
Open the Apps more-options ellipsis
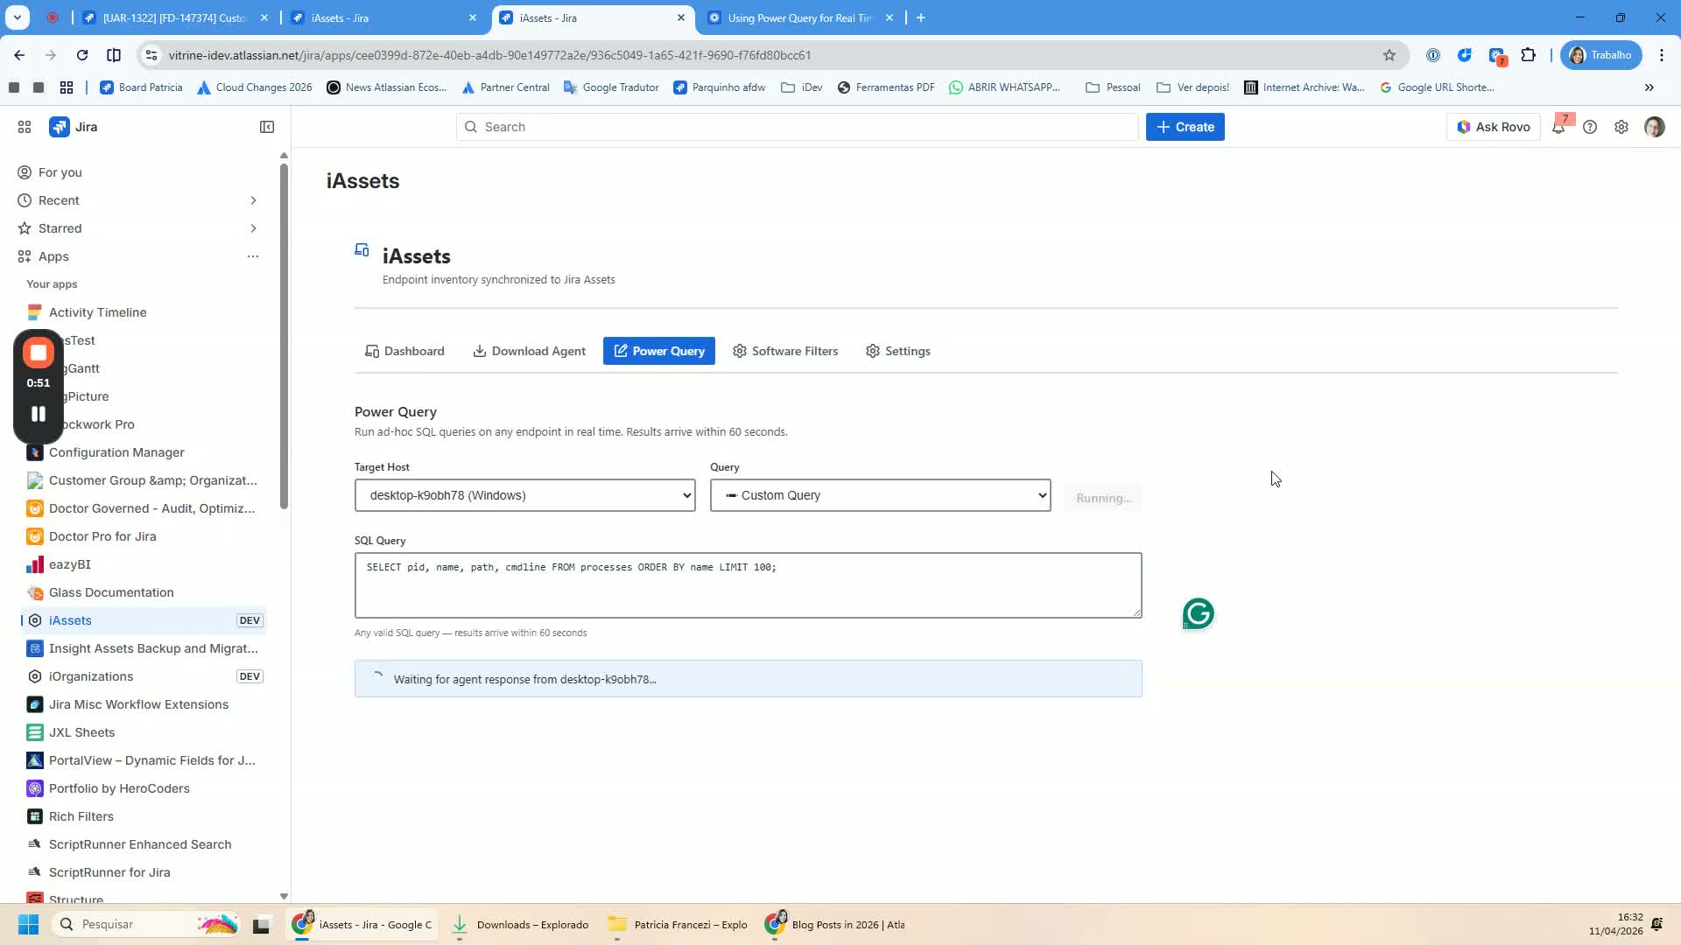pos(253,256)
